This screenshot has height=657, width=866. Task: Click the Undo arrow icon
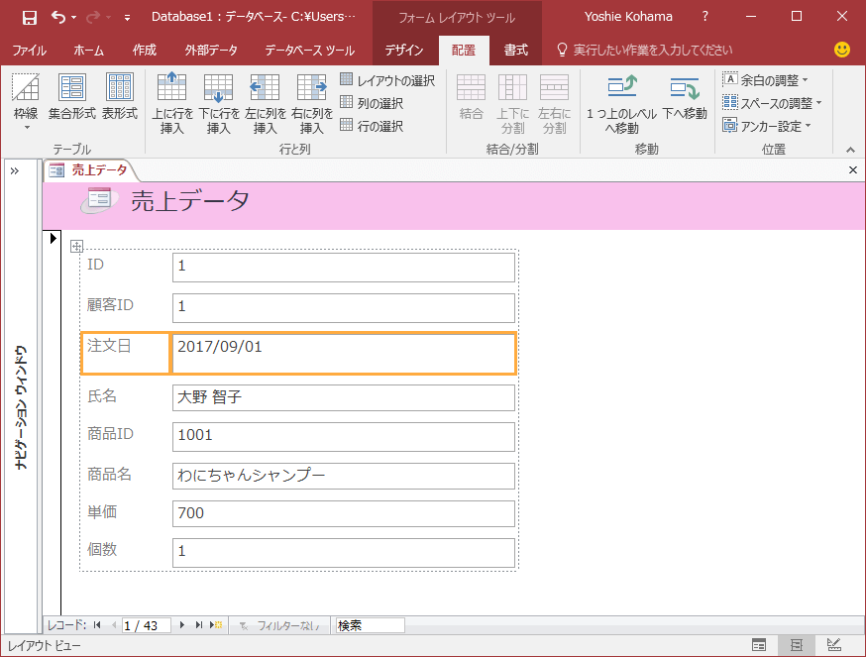(58, 17)
